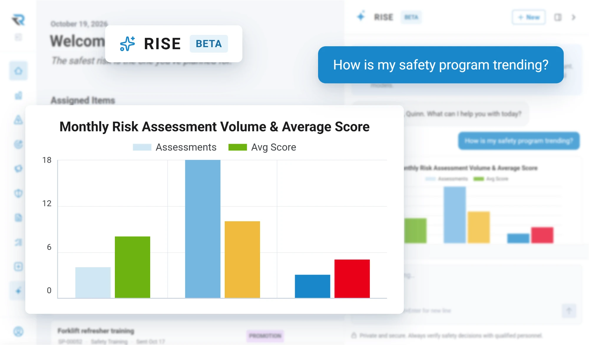
Task: Click the yellow Avg Score bar in large chart
Action: pyautogui.click(x=242, y=260)
